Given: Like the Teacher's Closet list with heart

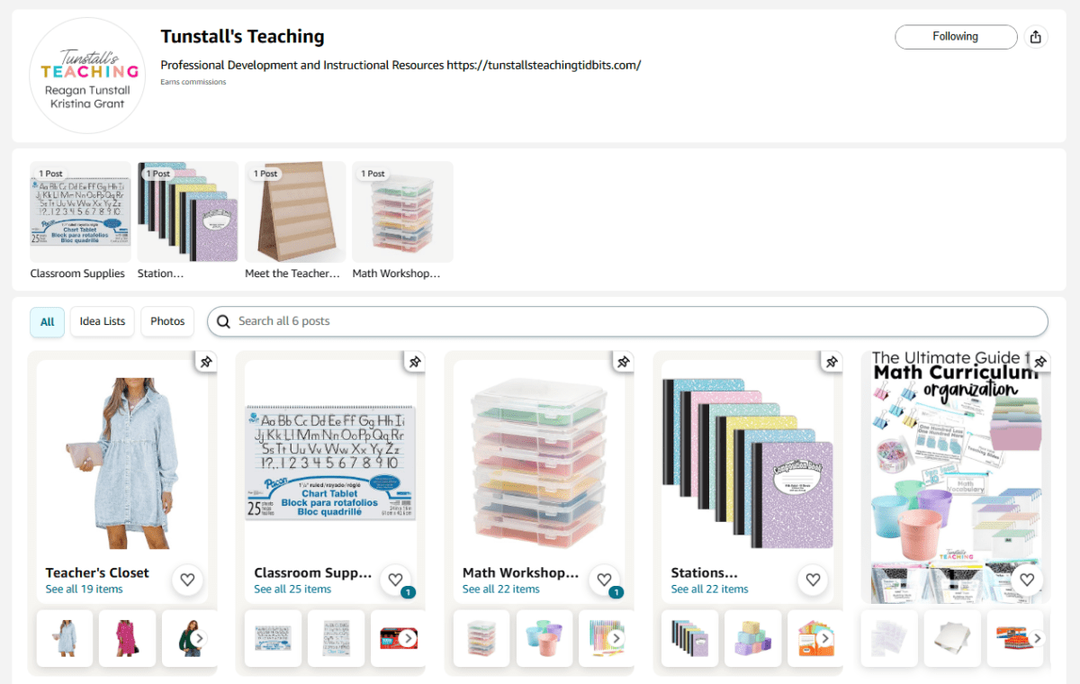Looking at the screenshot, I should (187, 580).
